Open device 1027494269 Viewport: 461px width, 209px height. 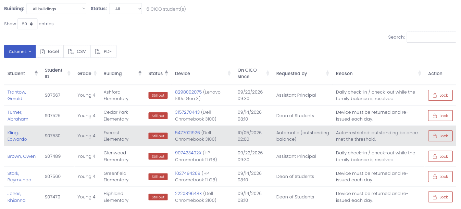pos(188,173)
